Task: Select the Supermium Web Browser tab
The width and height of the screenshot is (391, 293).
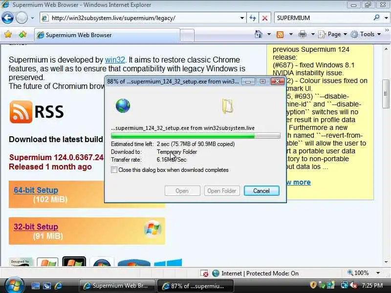Action: 107,35
